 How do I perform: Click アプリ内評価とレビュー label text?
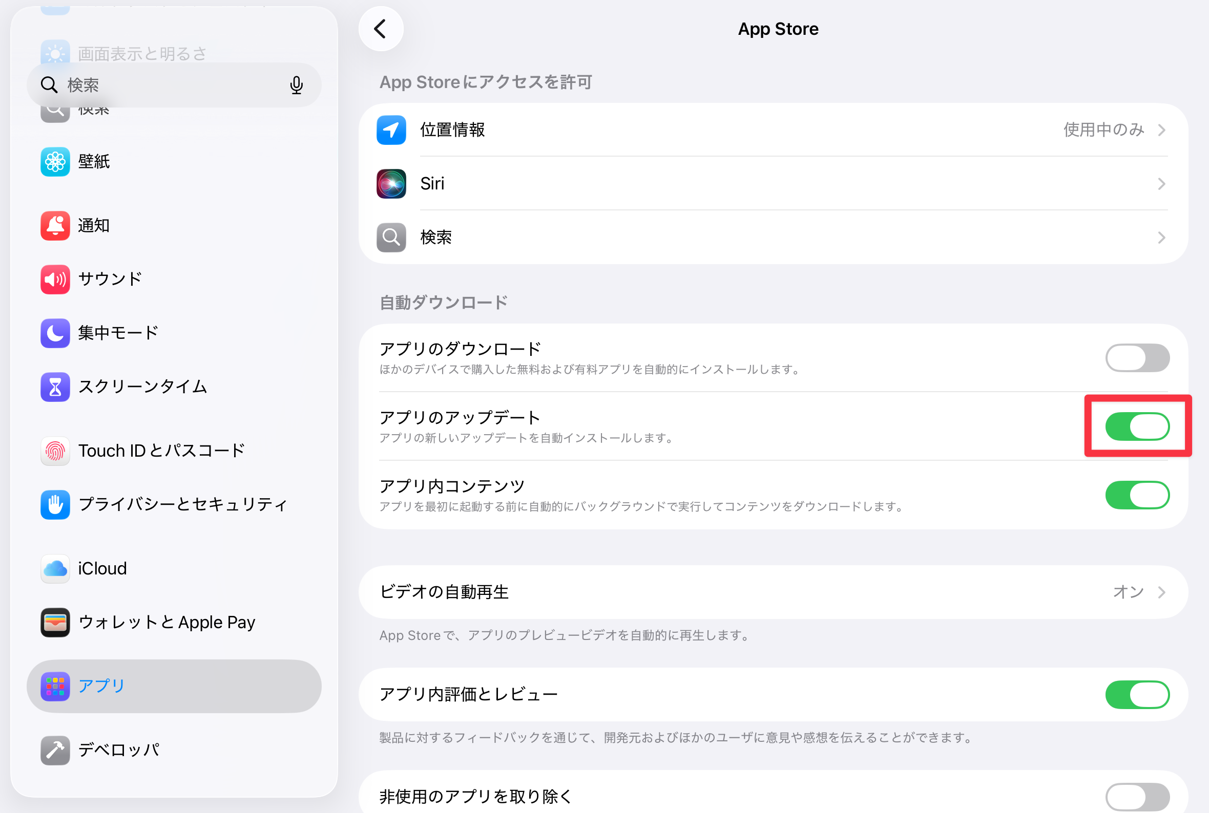[469, 694]
